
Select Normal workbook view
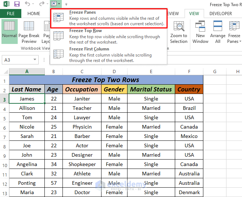[x=9, y=32]
